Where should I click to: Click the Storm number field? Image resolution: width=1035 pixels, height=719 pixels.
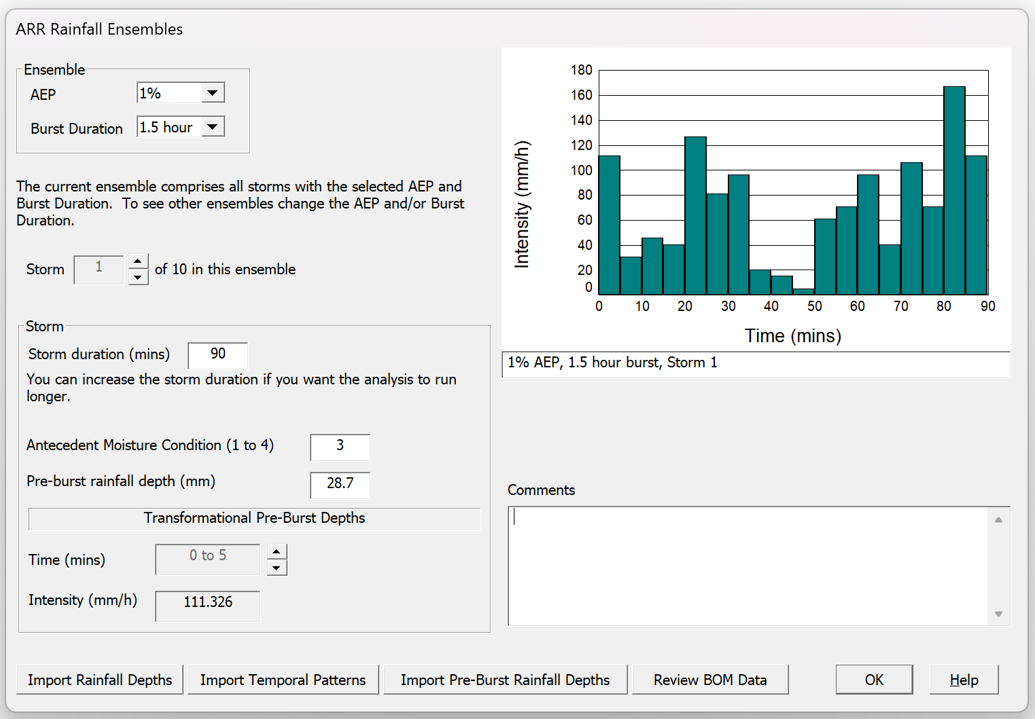pos(99,269)
